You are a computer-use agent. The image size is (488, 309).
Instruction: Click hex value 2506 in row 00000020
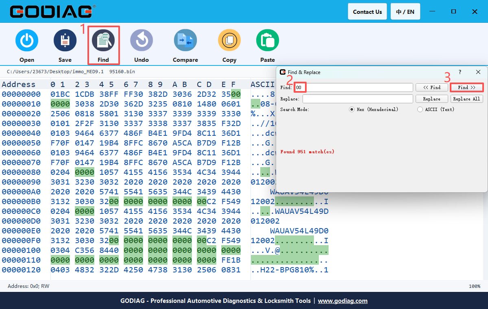point(60,114)
